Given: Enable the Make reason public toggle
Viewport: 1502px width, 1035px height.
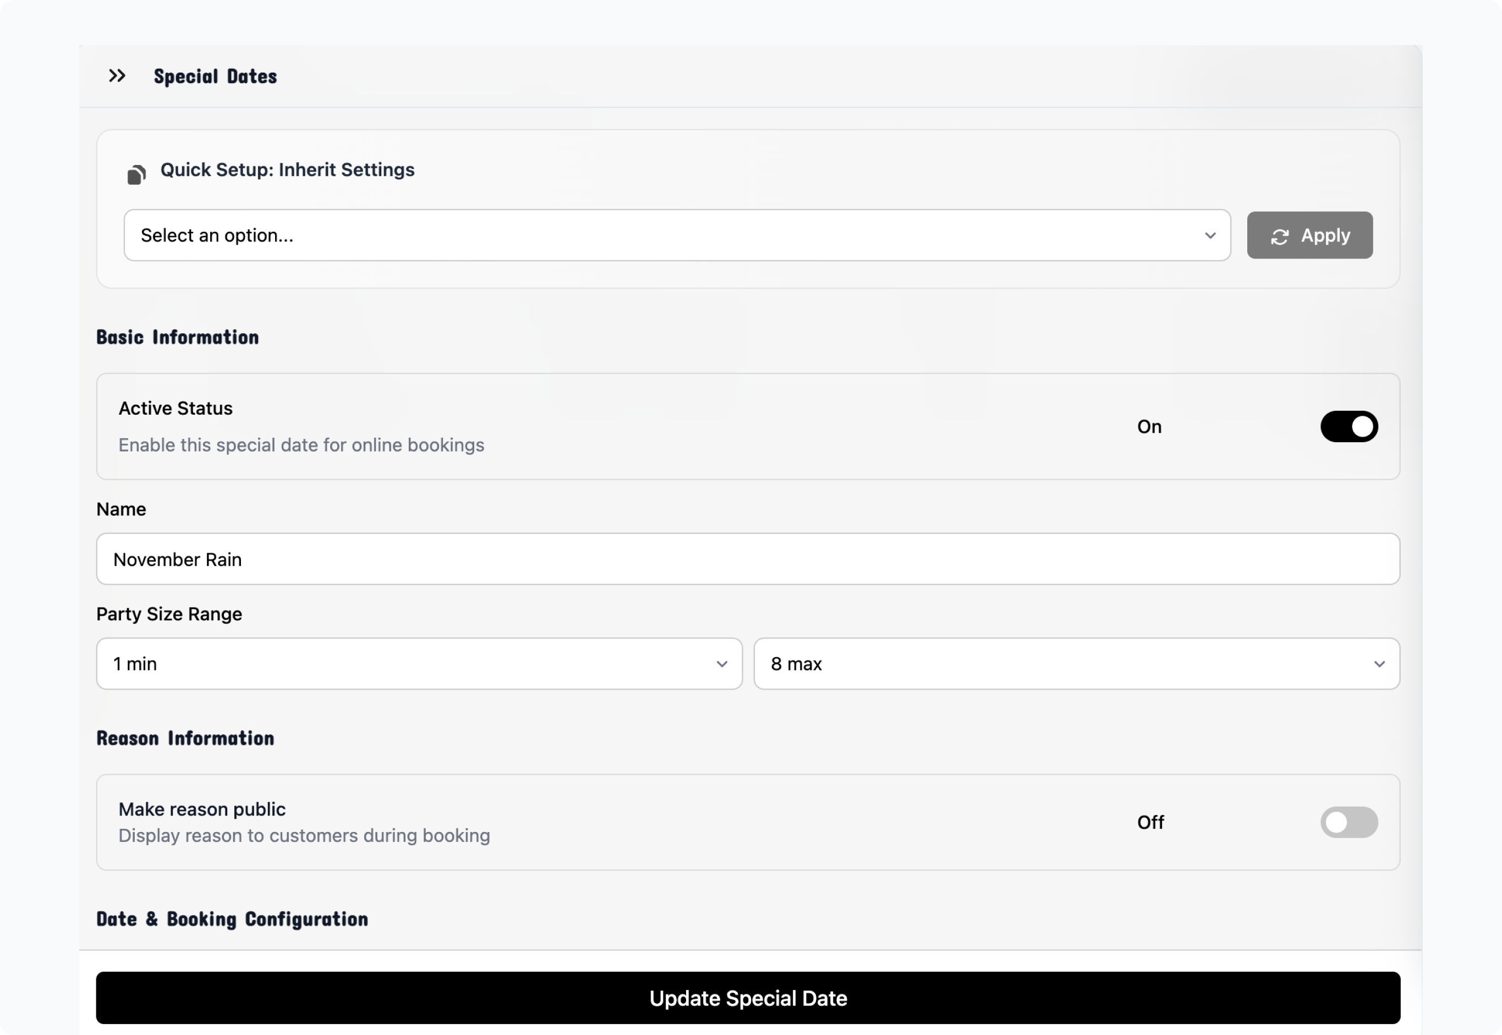Looking at the screenshot, I should point(1349,822).
